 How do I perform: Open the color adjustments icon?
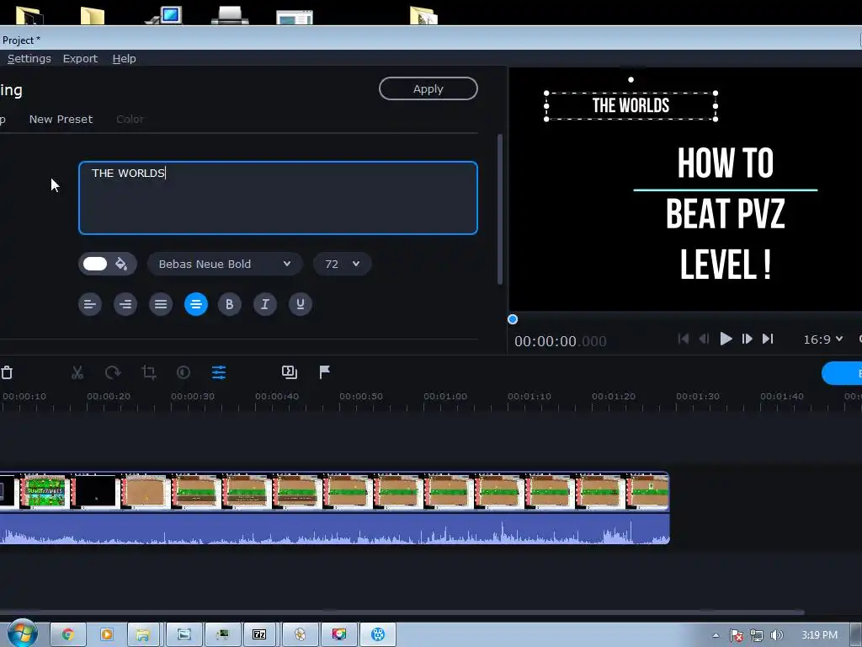[x=184, y=372]
